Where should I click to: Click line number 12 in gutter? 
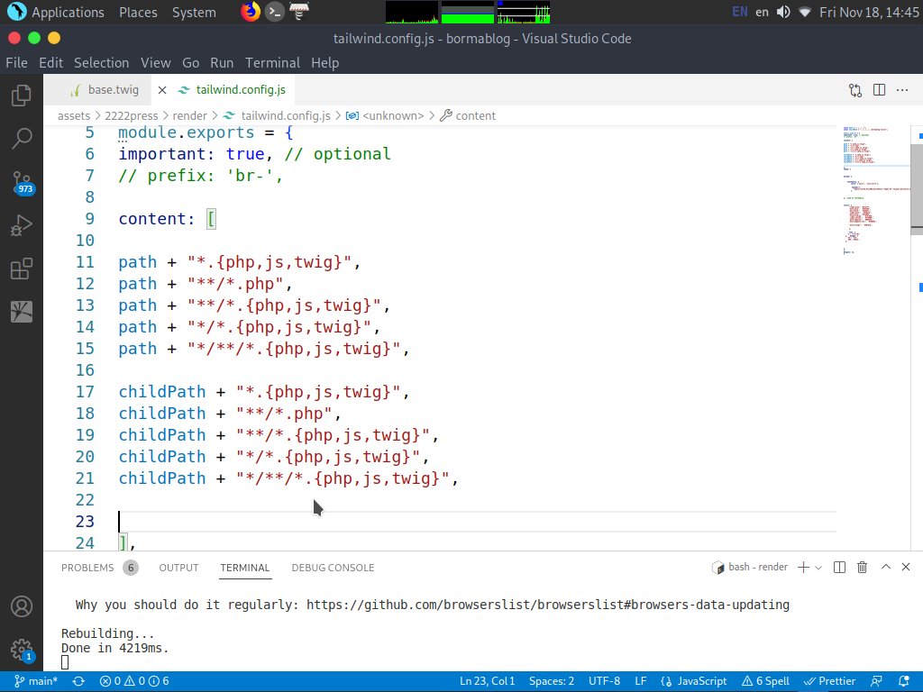pyautogui.click(x=85, y=284)
